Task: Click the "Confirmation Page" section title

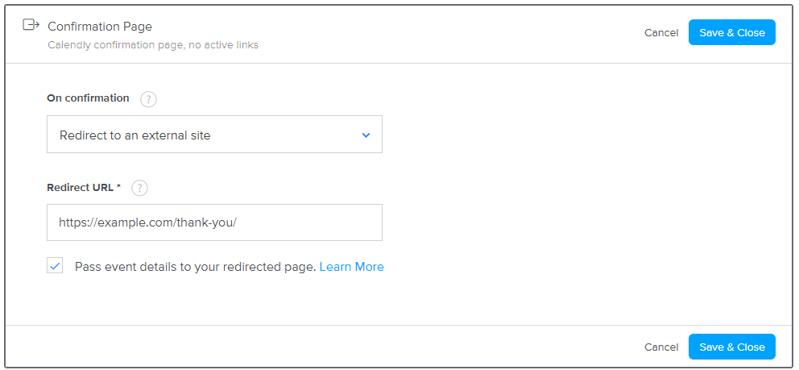Action: (100, 27)
